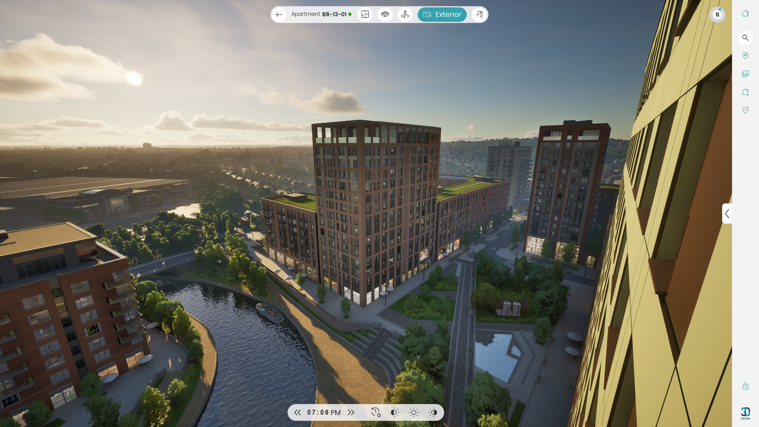Click the house with sparkle icon

click(745, 92)
